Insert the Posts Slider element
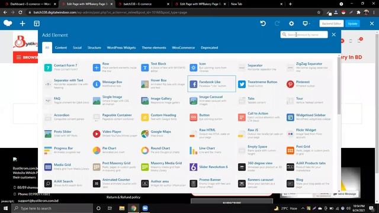 (66, 134)
